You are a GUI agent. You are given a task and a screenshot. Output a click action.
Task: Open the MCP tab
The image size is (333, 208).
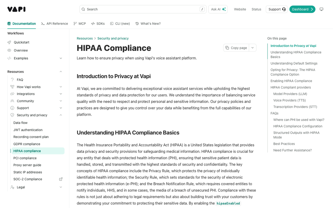(80, 24)
